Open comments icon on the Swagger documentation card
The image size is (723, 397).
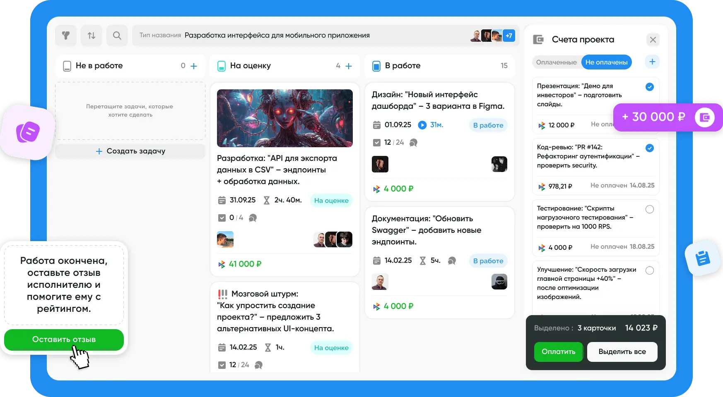pos(452,261)
